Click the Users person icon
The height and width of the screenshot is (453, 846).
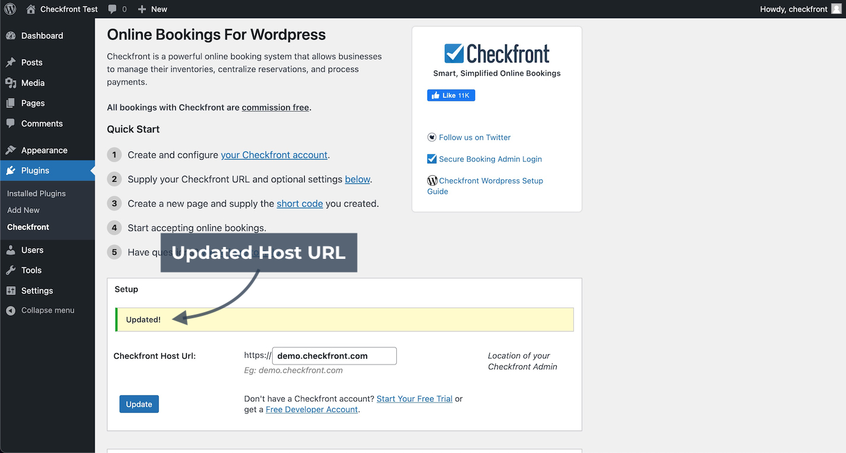coord(11,250)
